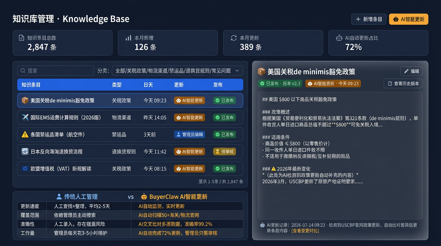This screenshot has width=441, height=246.
Task: Click the 更新速度 comparison row label
Action: pyautogui.click(x=30, y=206)
